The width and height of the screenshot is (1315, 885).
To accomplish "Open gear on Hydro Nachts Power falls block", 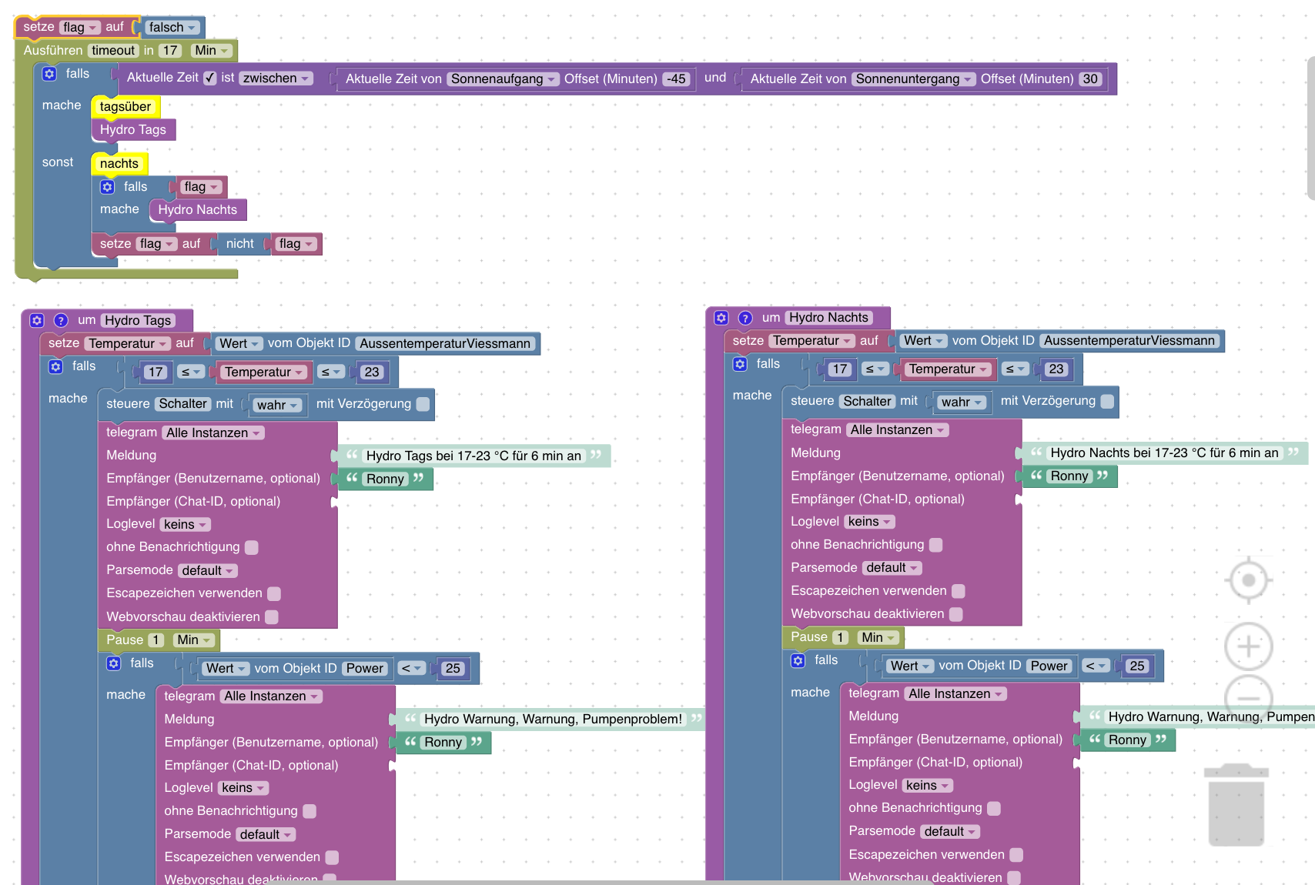I will tap(798, 660).
